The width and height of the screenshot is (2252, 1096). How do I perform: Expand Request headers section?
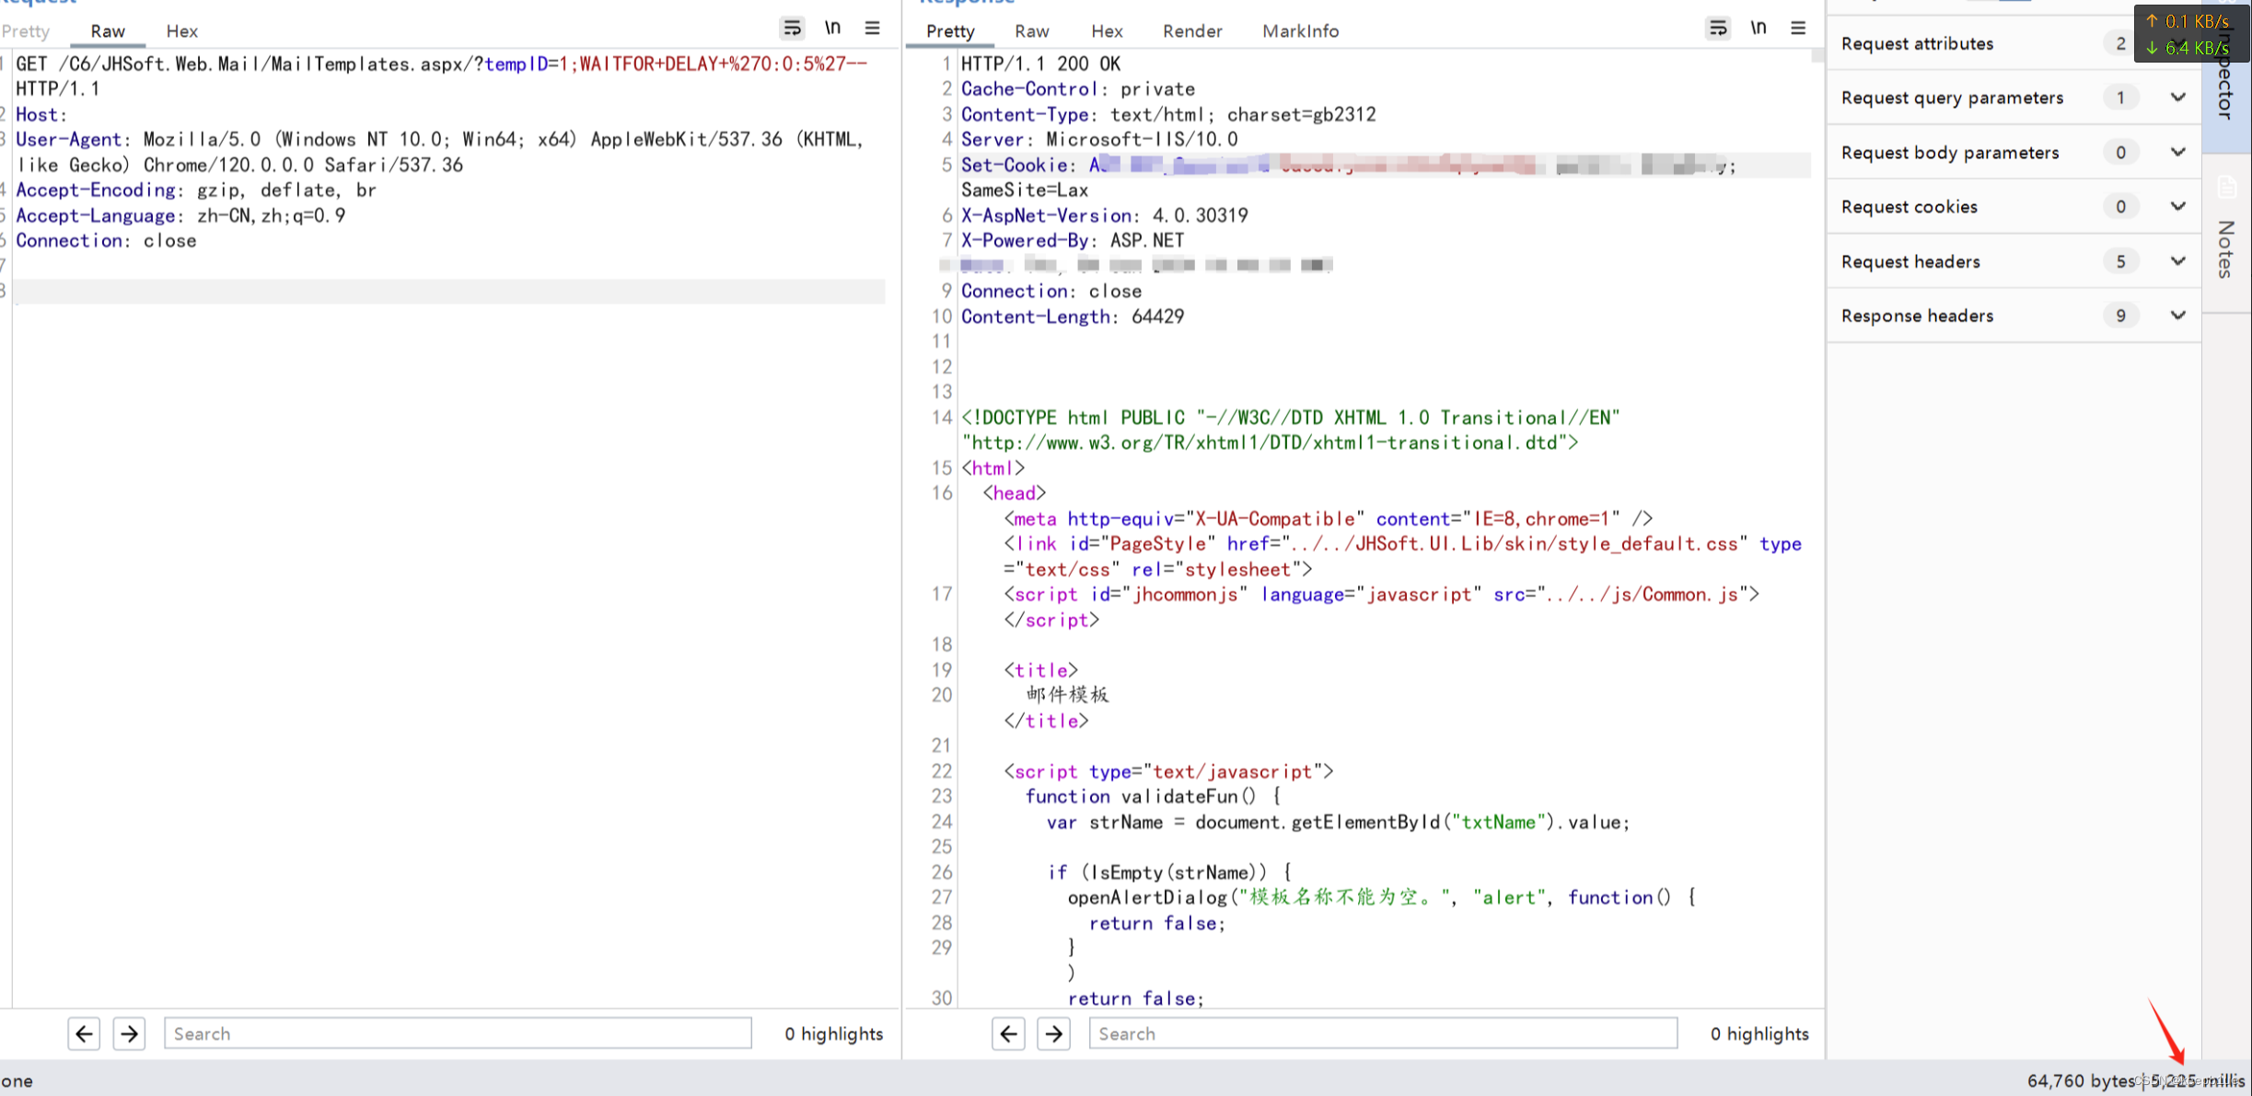2177,261
